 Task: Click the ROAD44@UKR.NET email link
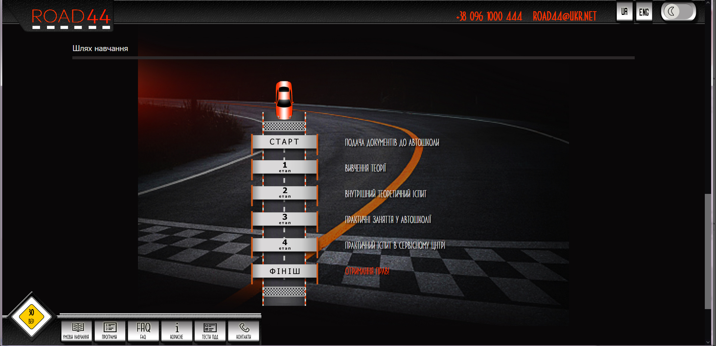pyautogui.click(x=565, y=16)
